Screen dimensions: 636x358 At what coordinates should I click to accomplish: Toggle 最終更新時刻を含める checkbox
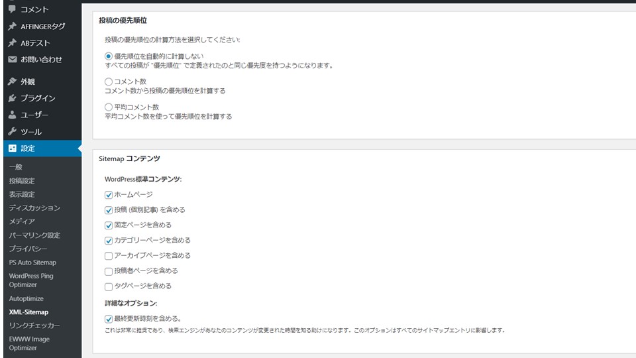click(108, 319)
